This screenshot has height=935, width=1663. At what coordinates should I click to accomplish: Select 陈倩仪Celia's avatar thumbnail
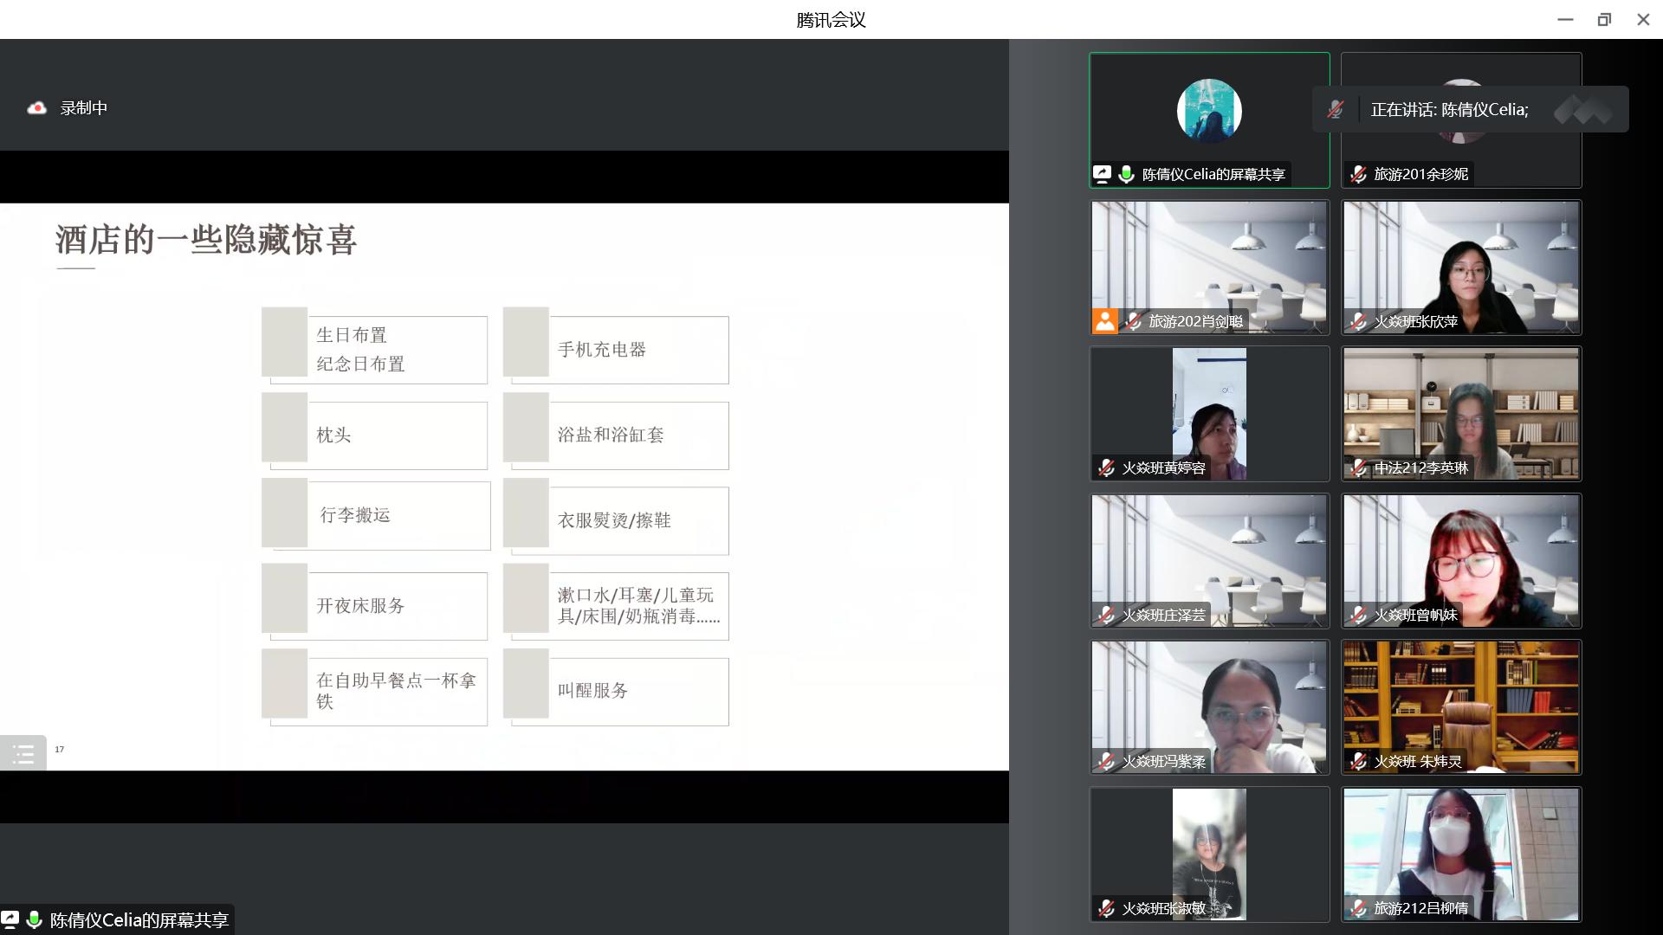click(x=1209, y=111)
